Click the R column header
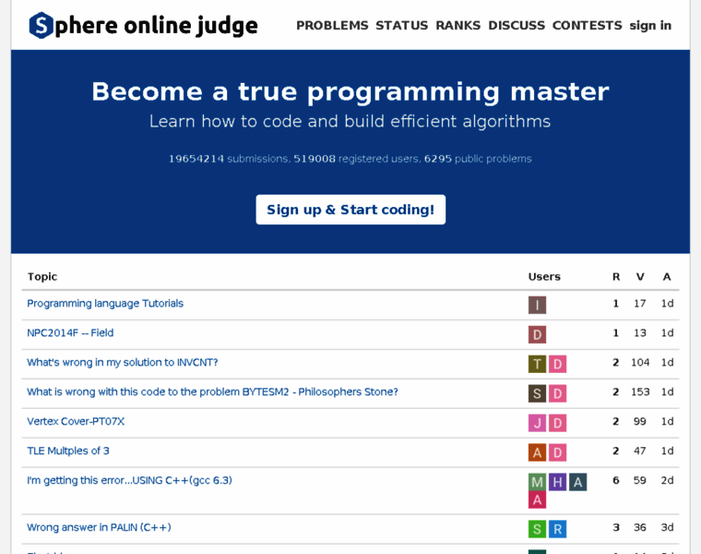Screen dimensions: 701x554 [x=616, y=277]
